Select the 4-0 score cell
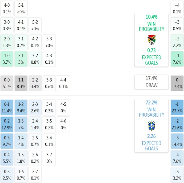 click(7, 8)
